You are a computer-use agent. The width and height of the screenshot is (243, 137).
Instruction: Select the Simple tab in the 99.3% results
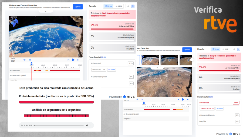click(x=216, y=49)
